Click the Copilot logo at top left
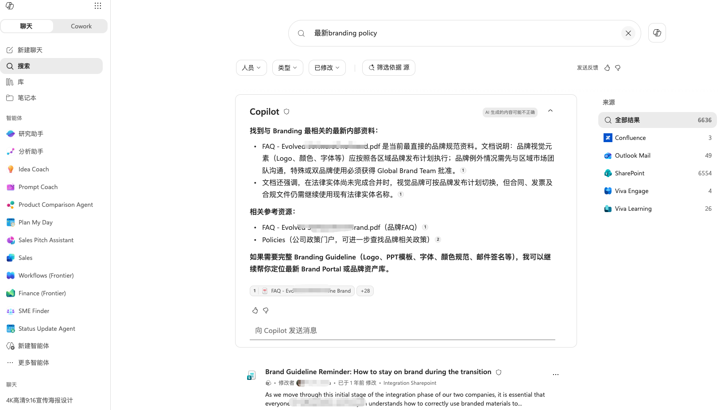This screenshot has width=724, height=410. pos(10,6)
